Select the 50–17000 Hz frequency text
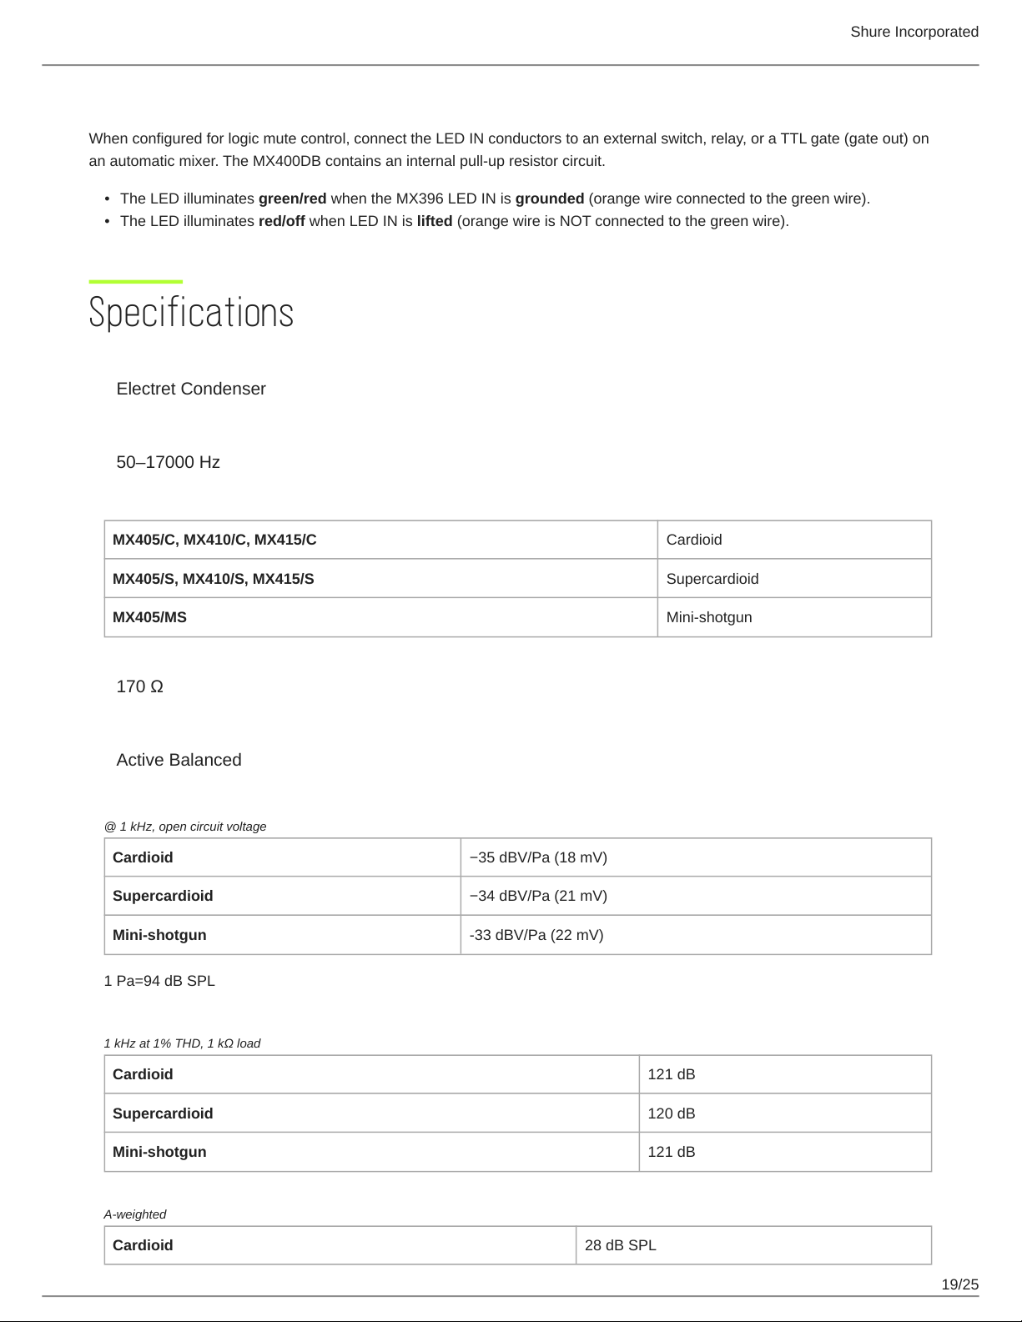The image size is (1022, 1322). [x=168, y=462]
